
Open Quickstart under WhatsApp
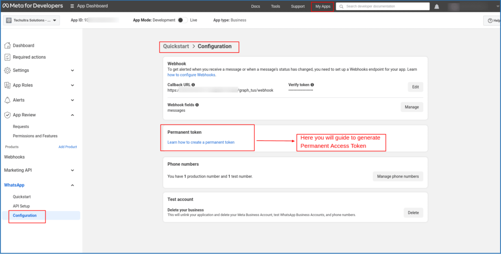tap(22, 197)
